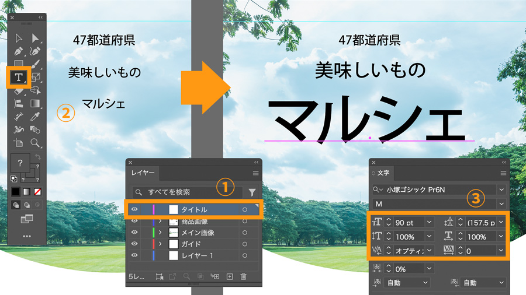
Task: Select the Eraser tool
Action: [x=19, y=90]
